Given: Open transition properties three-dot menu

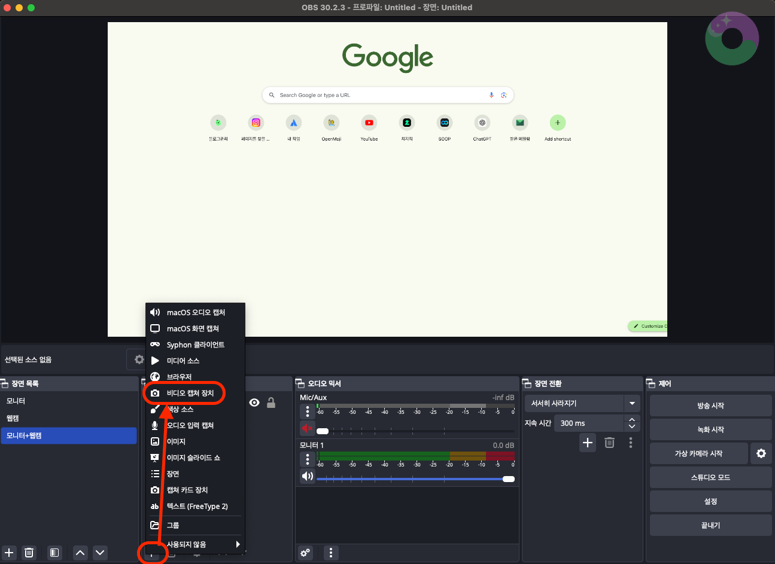Looking at the screenshot, I should click(x=631, y=443).
